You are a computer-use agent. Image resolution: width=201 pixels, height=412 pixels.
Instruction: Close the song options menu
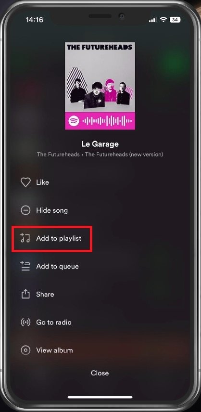[x=100, y=373]
